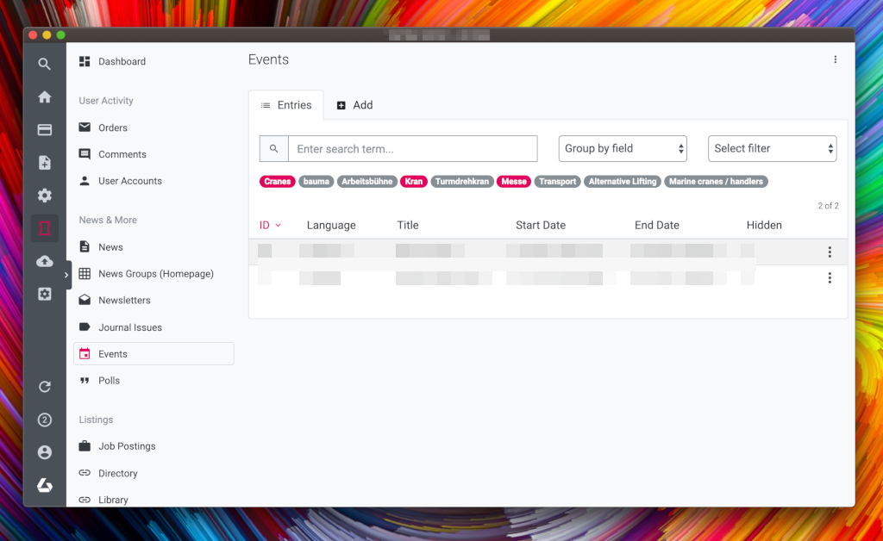Open Orders in User Activity
The height and width of the screenshot is (541, 883).
click(113, 127)
